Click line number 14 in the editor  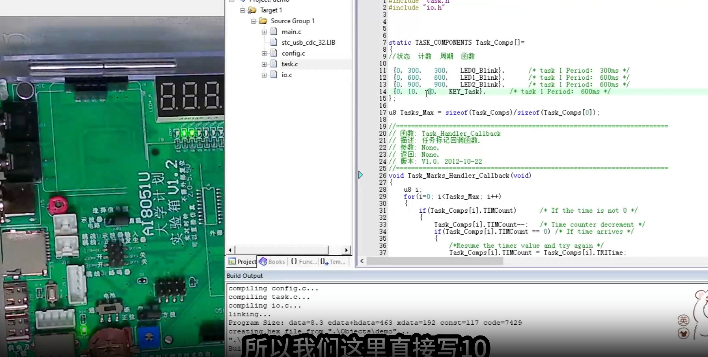point(383,92)
